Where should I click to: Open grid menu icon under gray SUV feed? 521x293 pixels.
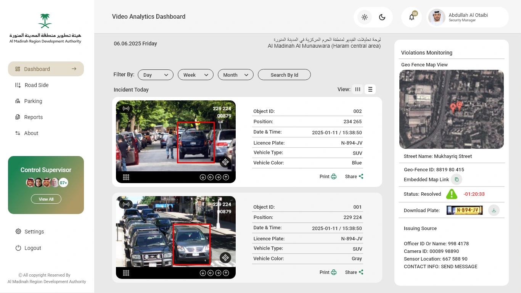click(x=126, y=273)
